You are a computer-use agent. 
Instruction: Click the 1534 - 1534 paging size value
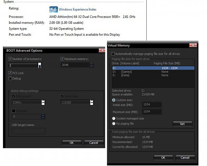tap(169, 68)
